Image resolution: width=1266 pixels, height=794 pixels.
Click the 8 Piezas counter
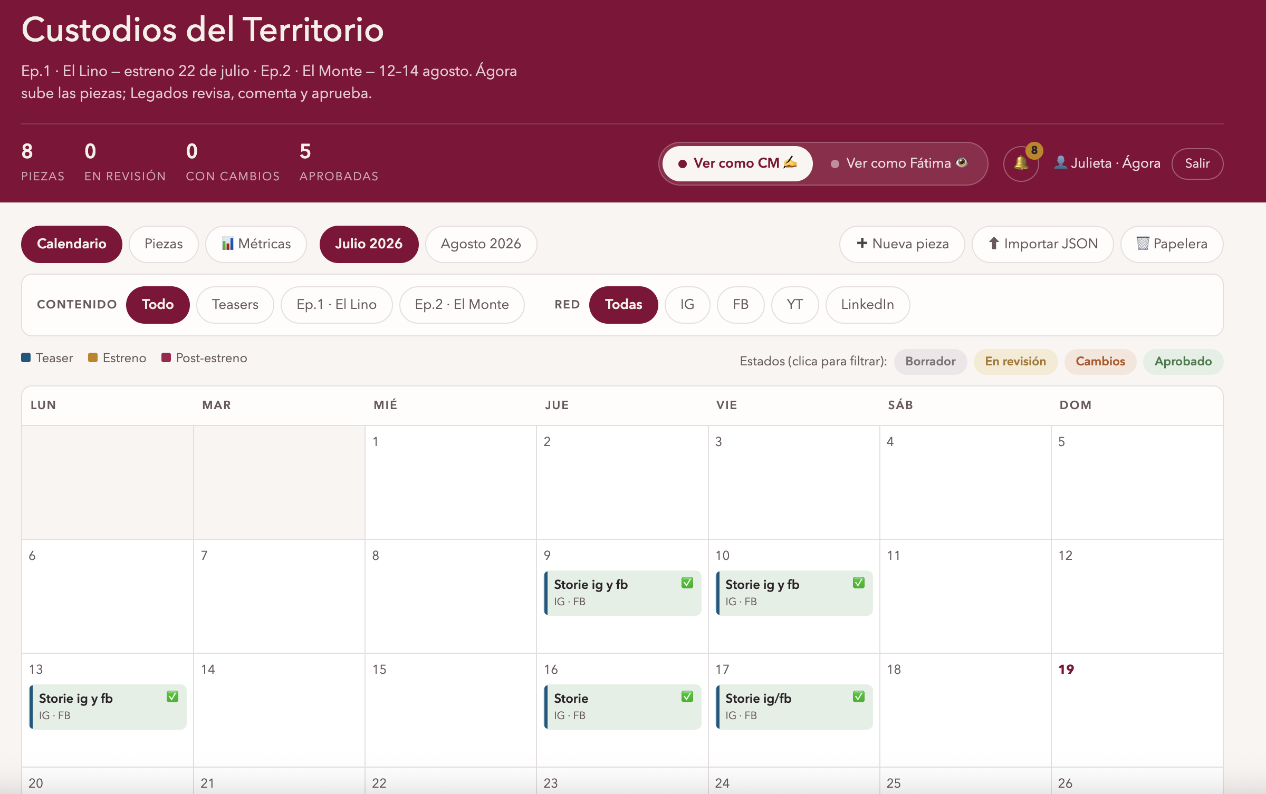[x=43, y=162]
